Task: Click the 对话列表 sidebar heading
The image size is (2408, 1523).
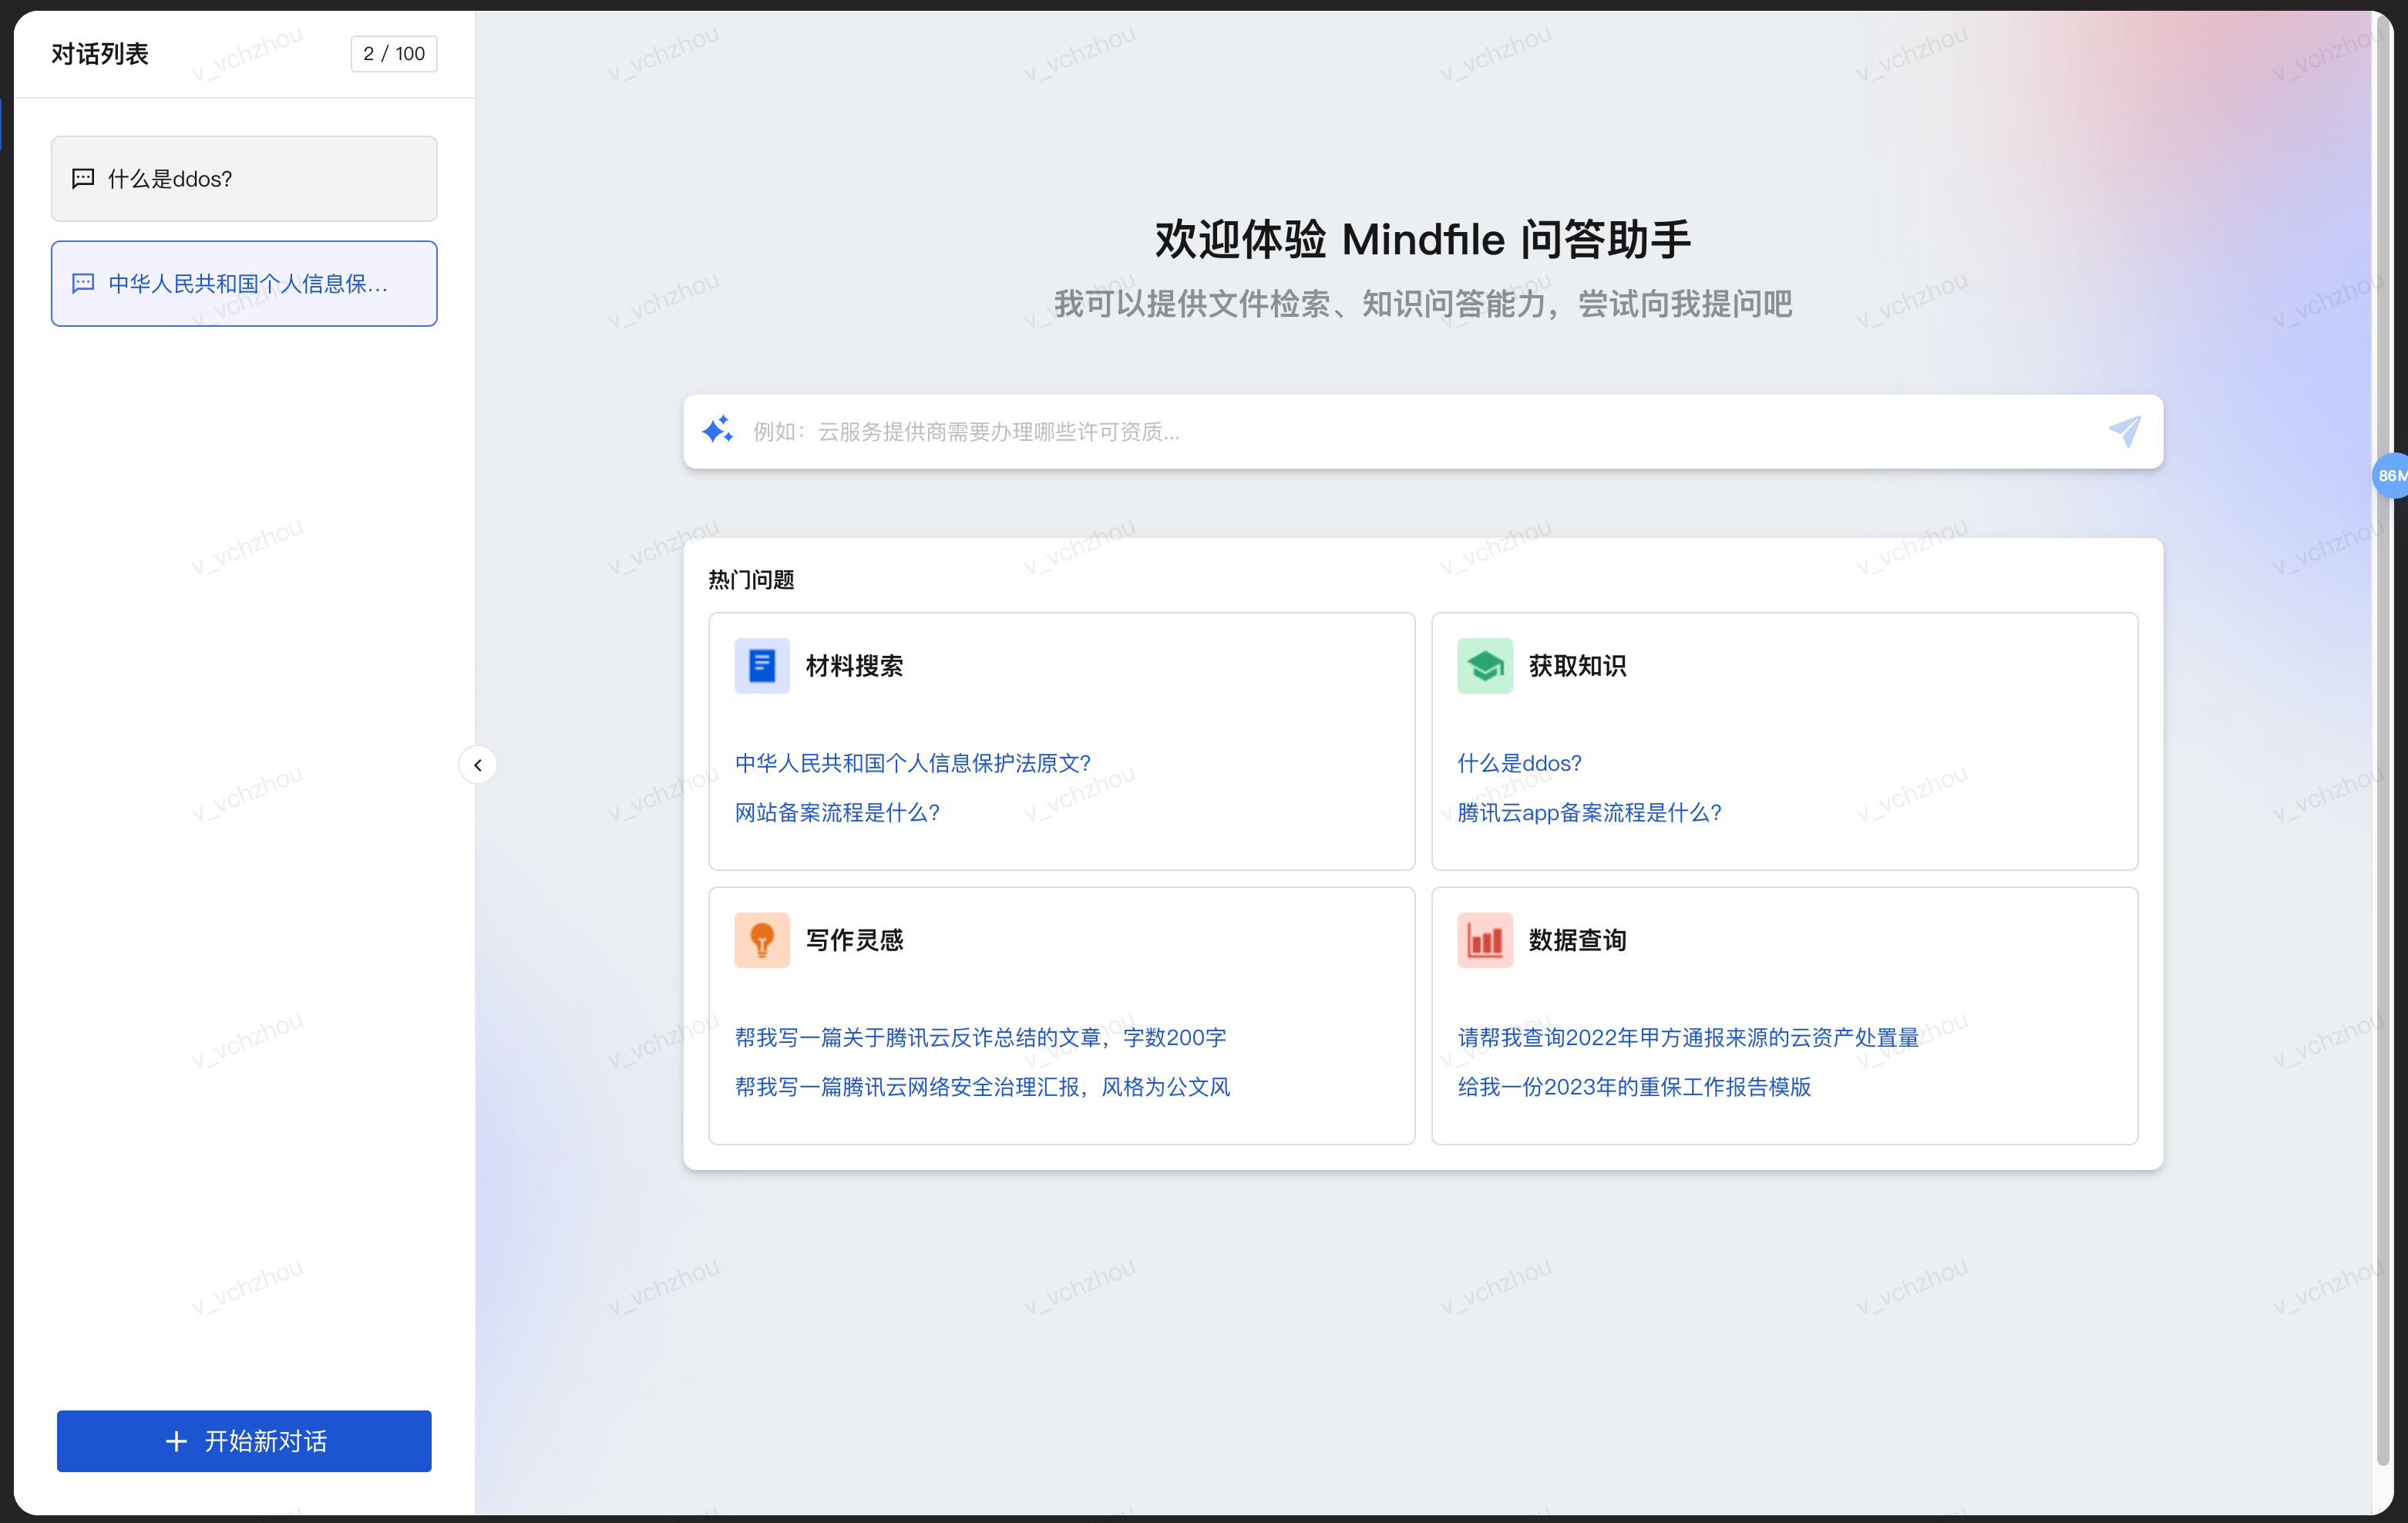Action: coord(100,53)
